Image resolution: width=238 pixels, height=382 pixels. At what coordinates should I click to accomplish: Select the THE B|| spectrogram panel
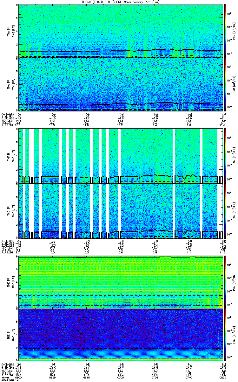[121, 336]
